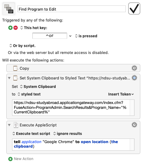Open the Insert Token menu
143x164 pixels.
[x=121, y=94]
